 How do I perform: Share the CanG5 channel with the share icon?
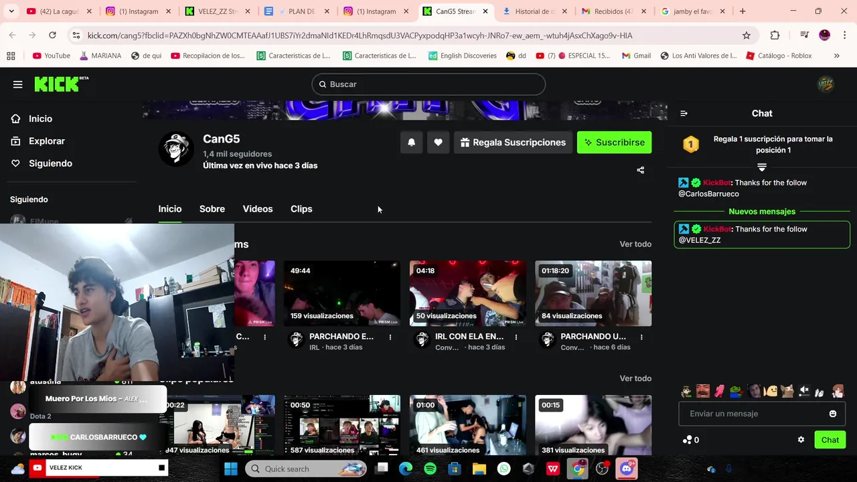[641, 170]
